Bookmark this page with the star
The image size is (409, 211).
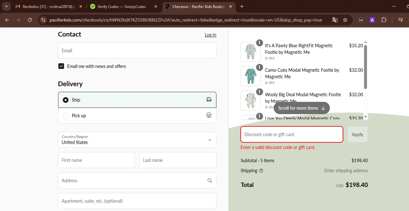[x=345, y=20]
